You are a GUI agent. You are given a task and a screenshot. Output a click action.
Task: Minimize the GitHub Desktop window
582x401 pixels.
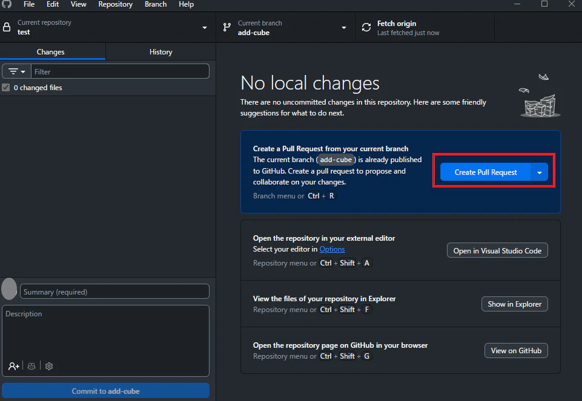[517, 4]
